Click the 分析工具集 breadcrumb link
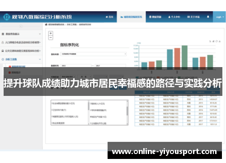This screenshot has width=226, height=163. pyautogui.click(x=71, y=24)
